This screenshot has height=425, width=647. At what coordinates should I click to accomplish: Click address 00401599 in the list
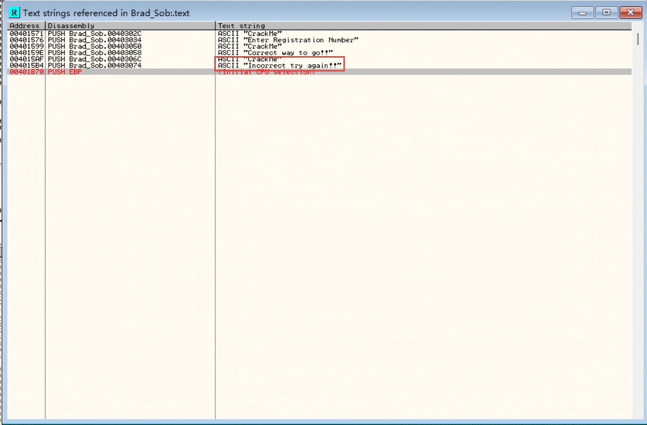click(x=26, y=46)
